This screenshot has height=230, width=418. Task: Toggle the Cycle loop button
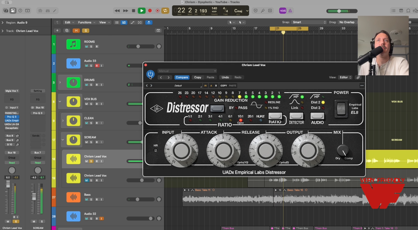[165, 11]
